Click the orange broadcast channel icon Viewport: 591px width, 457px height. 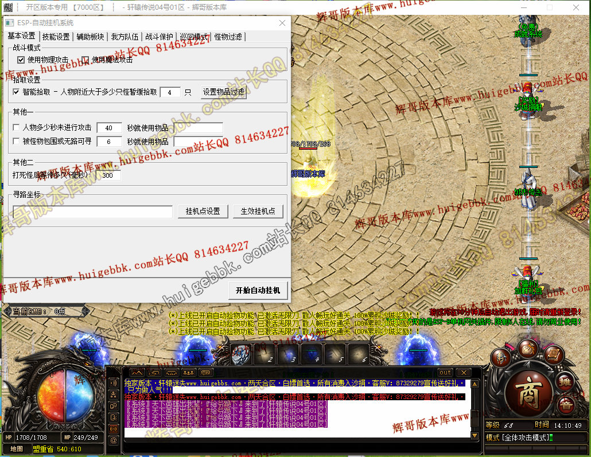click(x=114, y=429)
